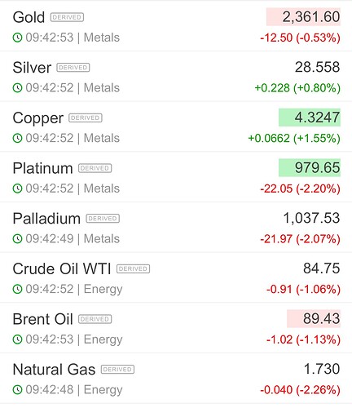Click the clock icon in the Brent Oil row
Image resolution: width=352 pixels, height=408 pixels.
click(x=17, y=339)
